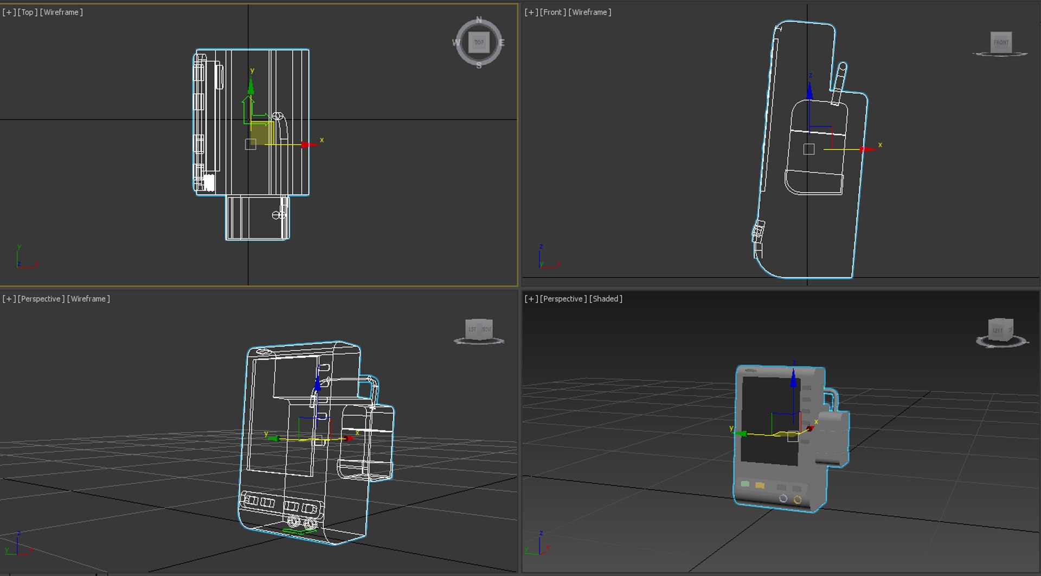Open the [Top] point-of-view label menu
Viewport: 1041px width, 576px height.
[x=28, y=12]
